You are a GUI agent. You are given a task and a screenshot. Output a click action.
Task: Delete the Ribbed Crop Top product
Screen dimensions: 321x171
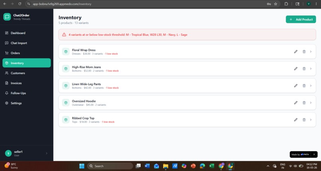tap(304, 120)
